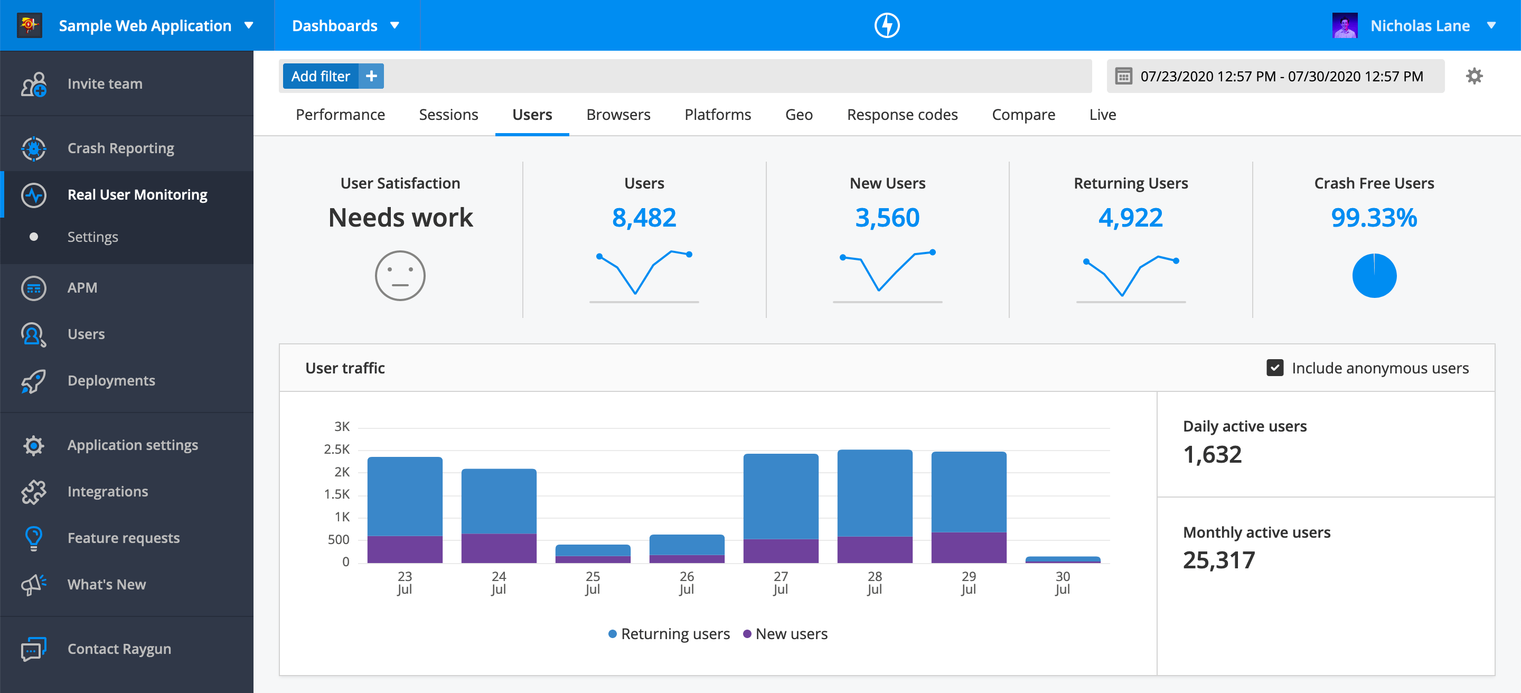
Task: Uncheck Include anonymous users checkbox
Action: tap(1274, 368)
